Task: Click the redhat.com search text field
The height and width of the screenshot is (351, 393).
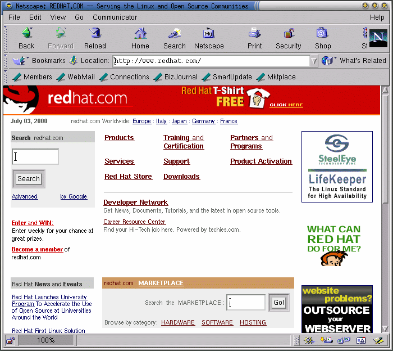Action: click(35, 157)
